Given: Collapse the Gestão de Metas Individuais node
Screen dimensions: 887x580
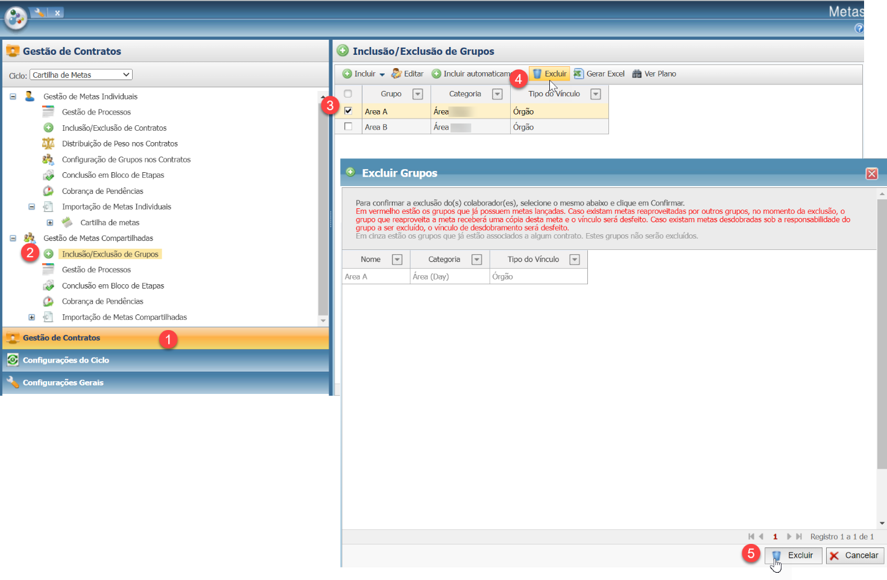Looking at the screenshot, I should 13,96.
